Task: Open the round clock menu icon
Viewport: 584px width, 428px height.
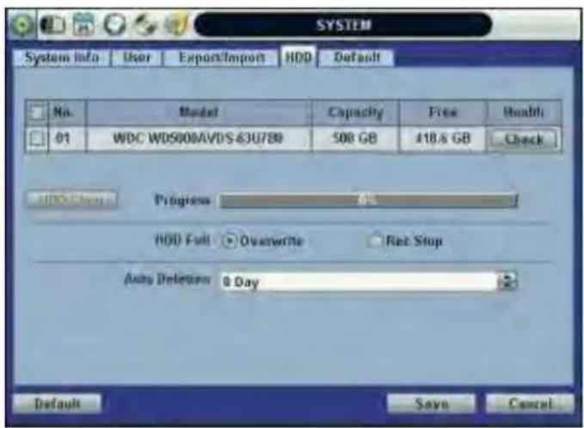Action: click(x=114, y=25)
